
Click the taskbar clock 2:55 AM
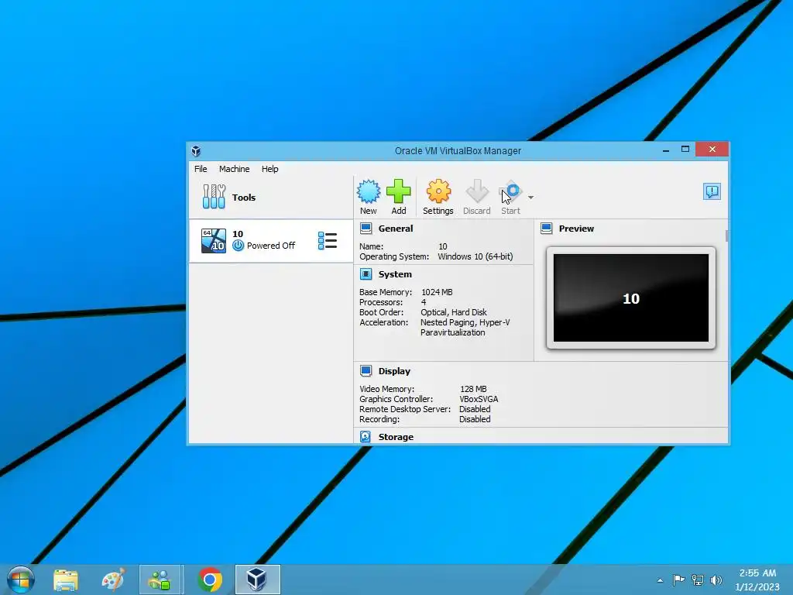[757, 573]
